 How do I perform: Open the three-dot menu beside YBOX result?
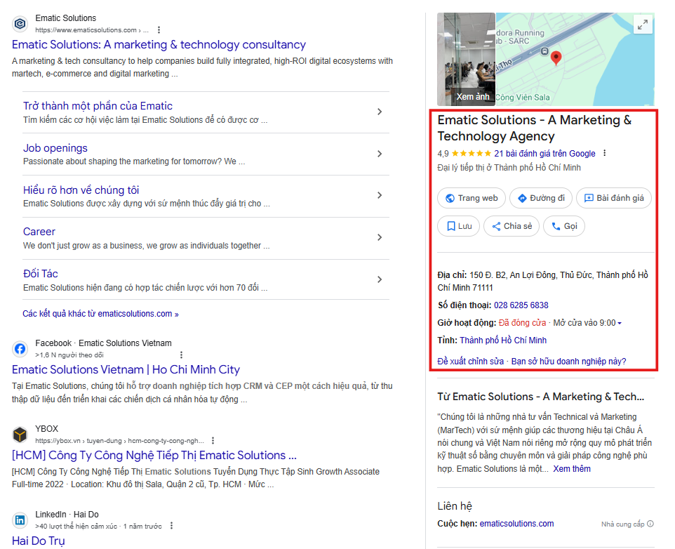[213, 440]
